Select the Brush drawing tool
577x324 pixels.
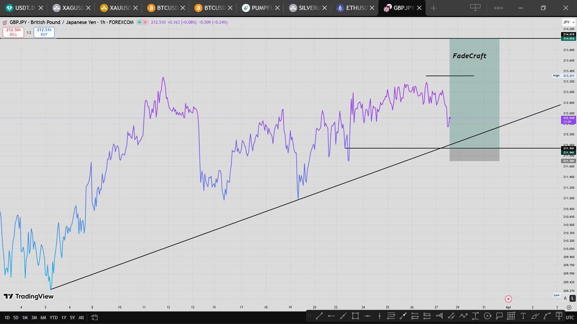click(x=535, y=316)
